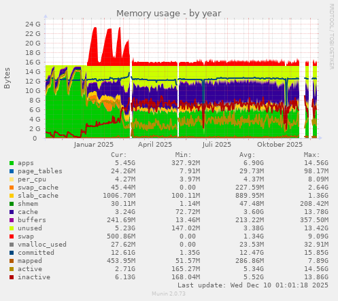The width and height of the screenshot is (338, 301).
Task: Click the 'buffers' legend label
Action: [32, 220]
